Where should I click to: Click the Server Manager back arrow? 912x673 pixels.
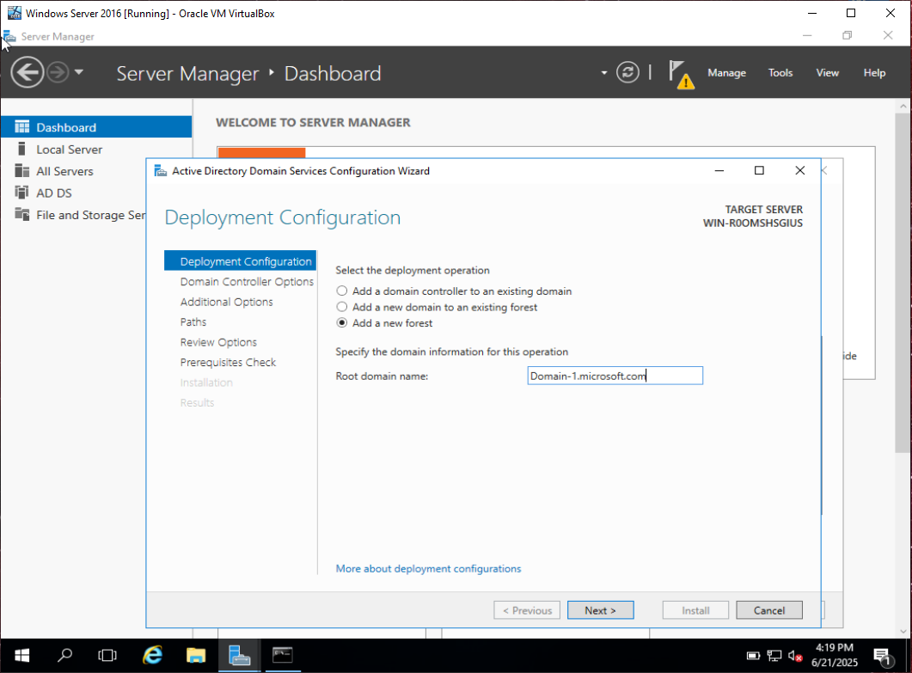pyautogui.click(x=27, y=73)
